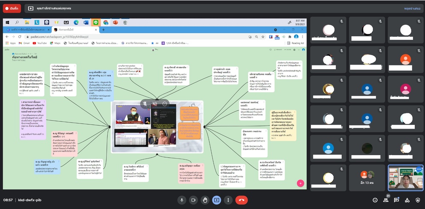Screen dimensions: 425x209
Task: Show the people list with 31 badge
Action: click(386, 200)
